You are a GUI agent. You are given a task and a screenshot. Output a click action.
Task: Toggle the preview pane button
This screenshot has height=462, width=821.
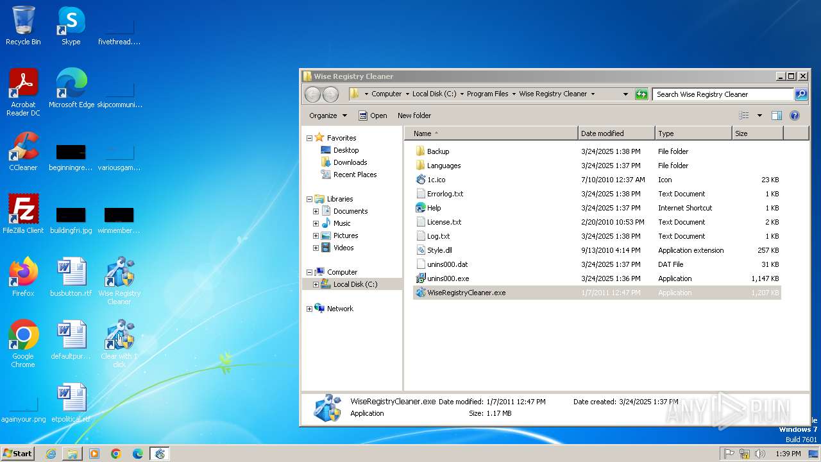coord(777,116)
